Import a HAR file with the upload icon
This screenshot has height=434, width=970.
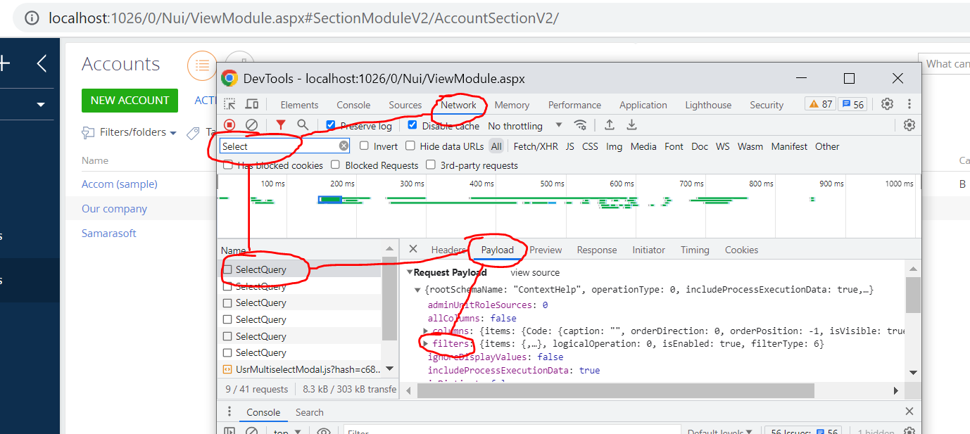(610, 125)
